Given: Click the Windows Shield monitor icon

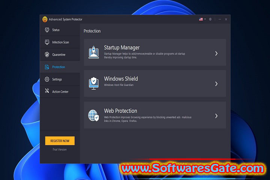Looking at the screenshot, I should point(94,83).
